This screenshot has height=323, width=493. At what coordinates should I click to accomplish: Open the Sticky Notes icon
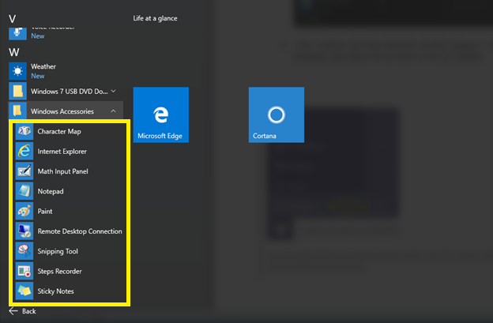point(24,291)
